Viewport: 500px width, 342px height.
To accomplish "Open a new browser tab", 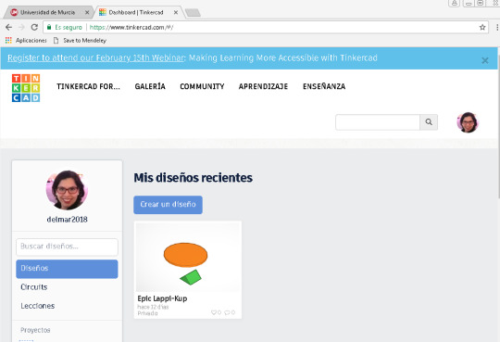I will coord(193,13).
